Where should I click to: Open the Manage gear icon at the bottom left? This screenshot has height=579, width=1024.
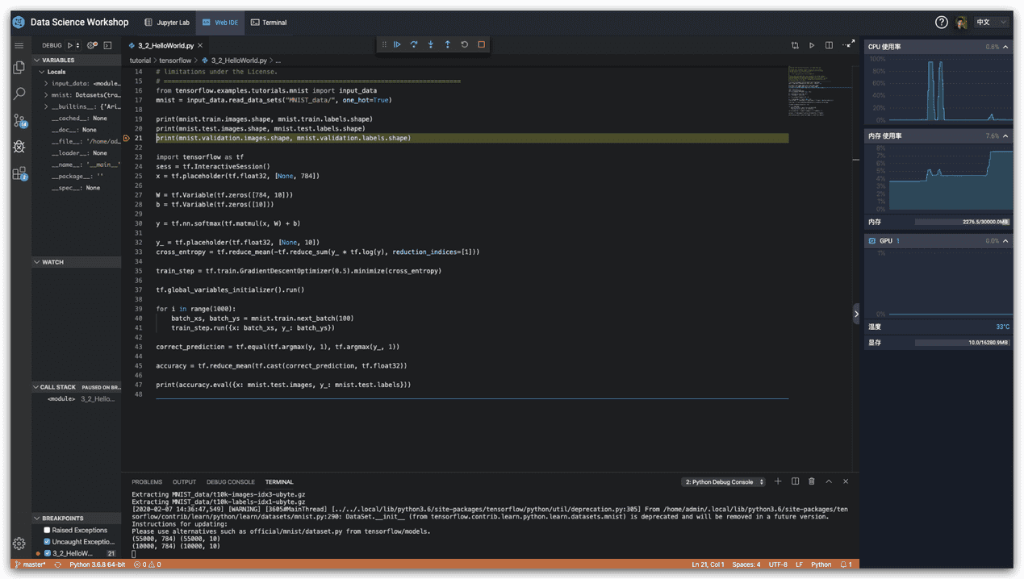[x=19, y=544]
